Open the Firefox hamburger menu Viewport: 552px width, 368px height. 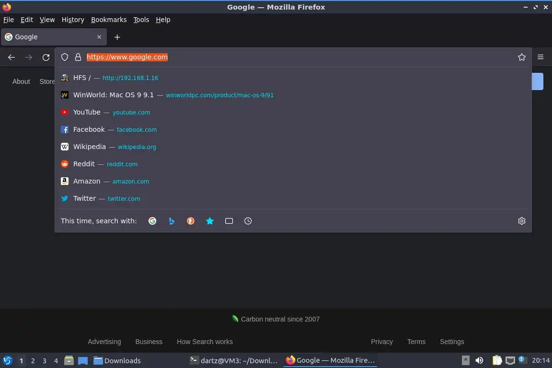pos(540,57)
